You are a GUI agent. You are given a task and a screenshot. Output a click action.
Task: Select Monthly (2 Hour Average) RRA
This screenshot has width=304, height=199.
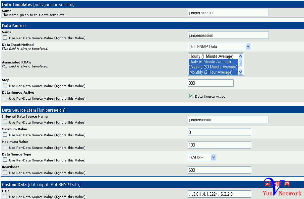(213, 72)
